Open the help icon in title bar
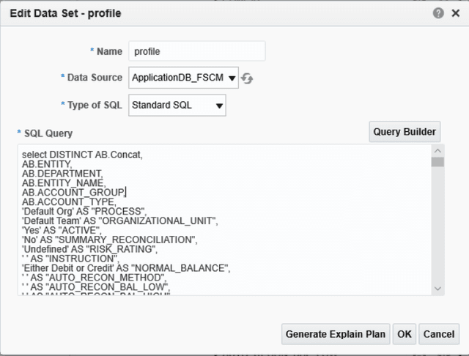469x356 pixels. [439, 13]
